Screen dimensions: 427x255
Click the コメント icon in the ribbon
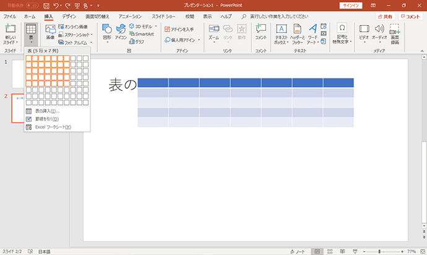(261, 32)
